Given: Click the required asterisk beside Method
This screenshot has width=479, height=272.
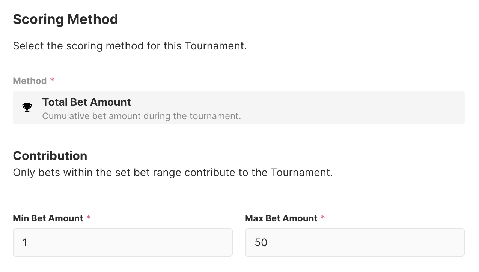Looking at the screenshot, I should pyautogui.click(x=52, y=80).
